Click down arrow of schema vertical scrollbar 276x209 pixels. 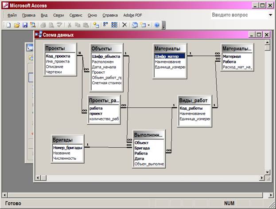coord(267,172)
